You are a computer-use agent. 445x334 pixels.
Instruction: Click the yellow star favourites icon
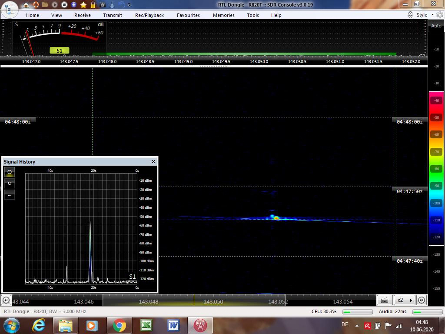pyautogui.click(x=83, y=5)
